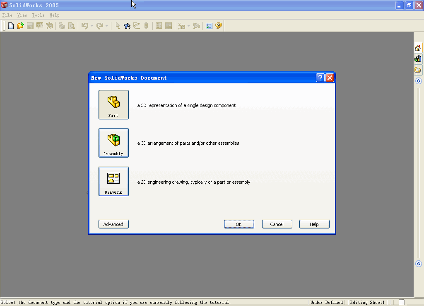Choose the Select arrow cursor tool

click(117, 26)
